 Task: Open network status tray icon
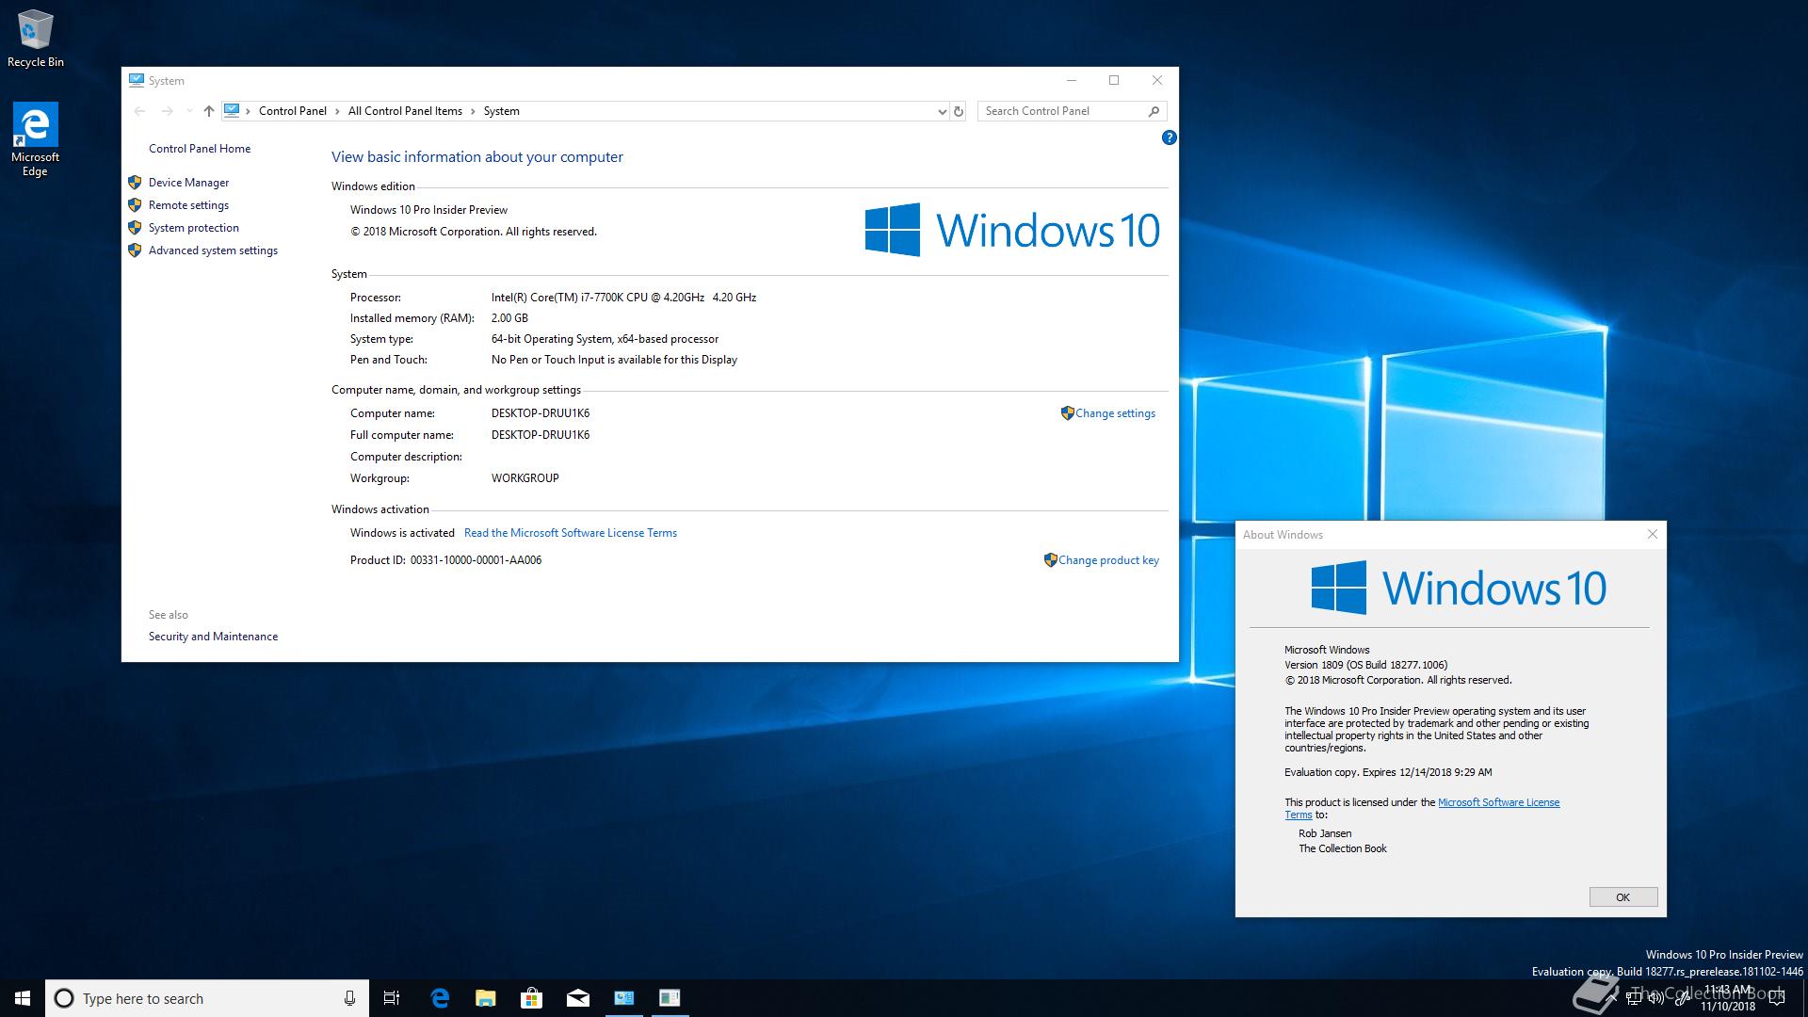click(1634, 998)
